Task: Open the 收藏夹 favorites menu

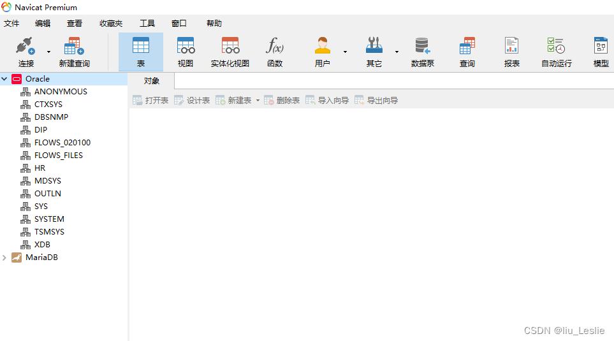Action: 111,24
